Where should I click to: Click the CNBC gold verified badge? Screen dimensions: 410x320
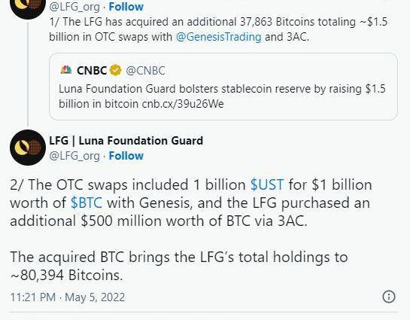(x=116, y=70)
